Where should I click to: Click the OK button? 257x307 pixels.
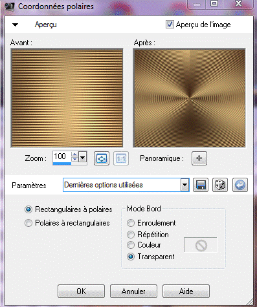tap(81, 291)
